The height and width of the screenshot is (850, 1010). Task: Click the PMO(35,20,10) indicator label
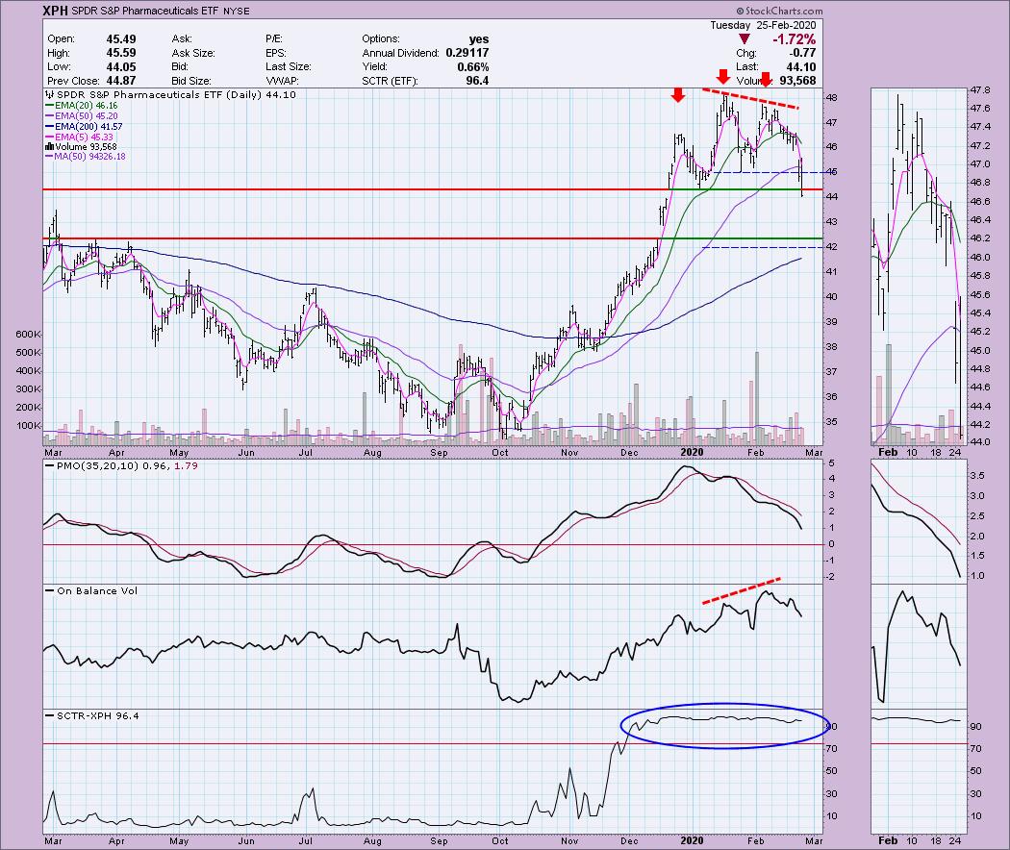coord(97,465)
